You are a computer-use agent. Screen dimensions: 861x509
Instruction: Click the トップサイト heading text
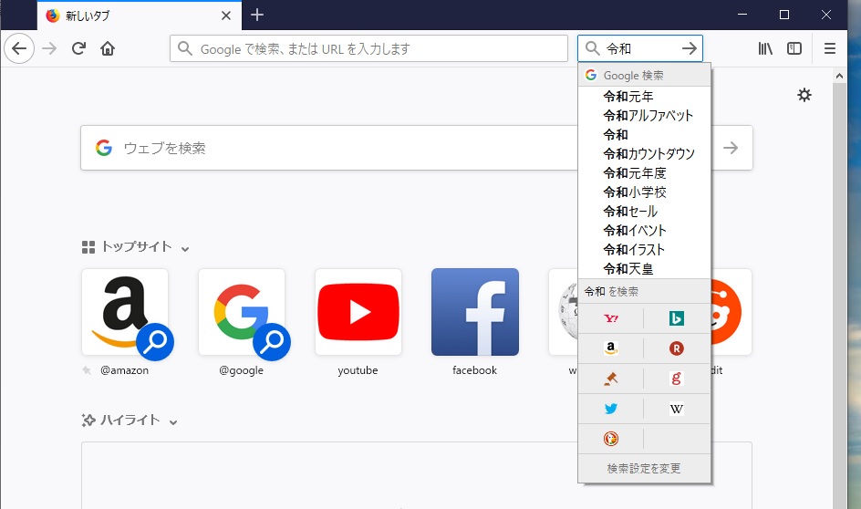[137, 247]
